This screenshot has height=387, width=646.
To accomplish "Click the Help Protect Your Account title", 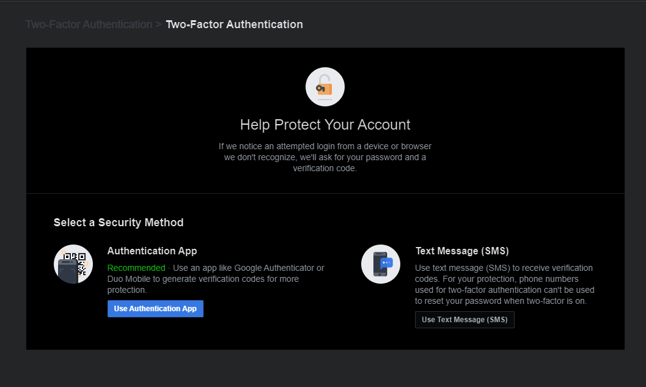I will click(325, 124).
